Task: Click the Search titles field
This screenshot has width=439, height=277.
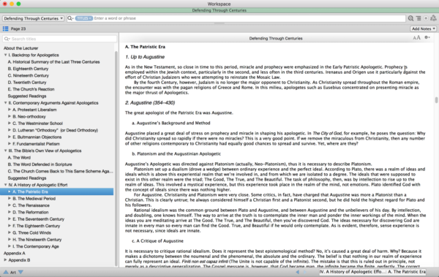Action: [x=59, y=39]
